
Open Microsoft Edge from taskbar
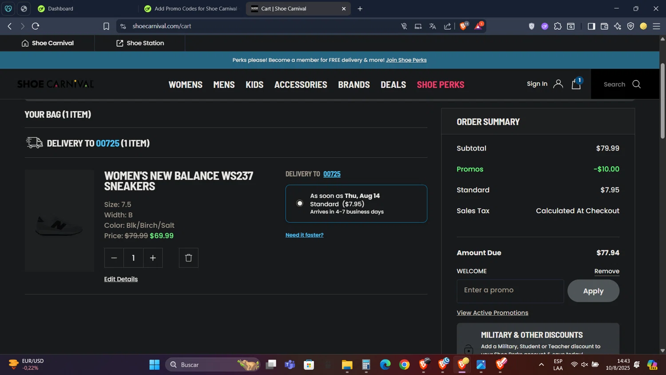tap(385, 365)
